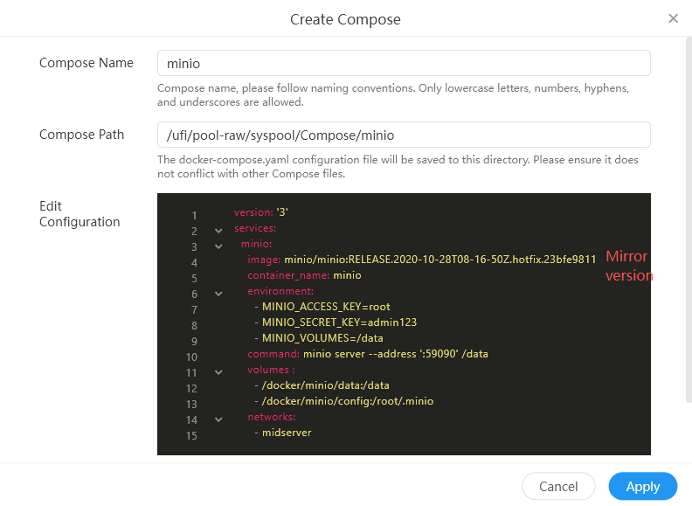Click the MINIO_ACCESS_KEY=root line
This screenshot has height=506, width=692.
click(322, 307)
